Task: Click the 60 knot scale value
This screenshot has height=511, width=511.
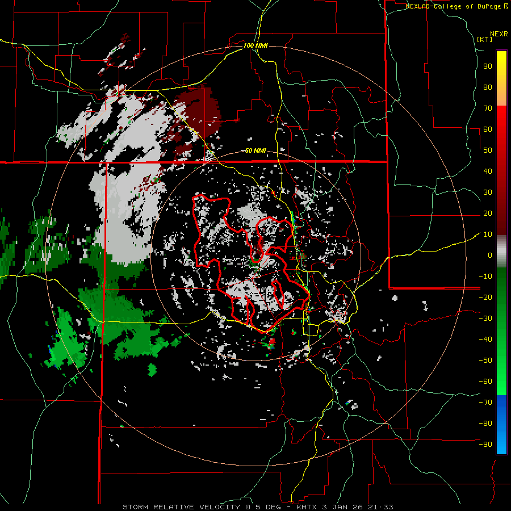Action: point(488,129)
